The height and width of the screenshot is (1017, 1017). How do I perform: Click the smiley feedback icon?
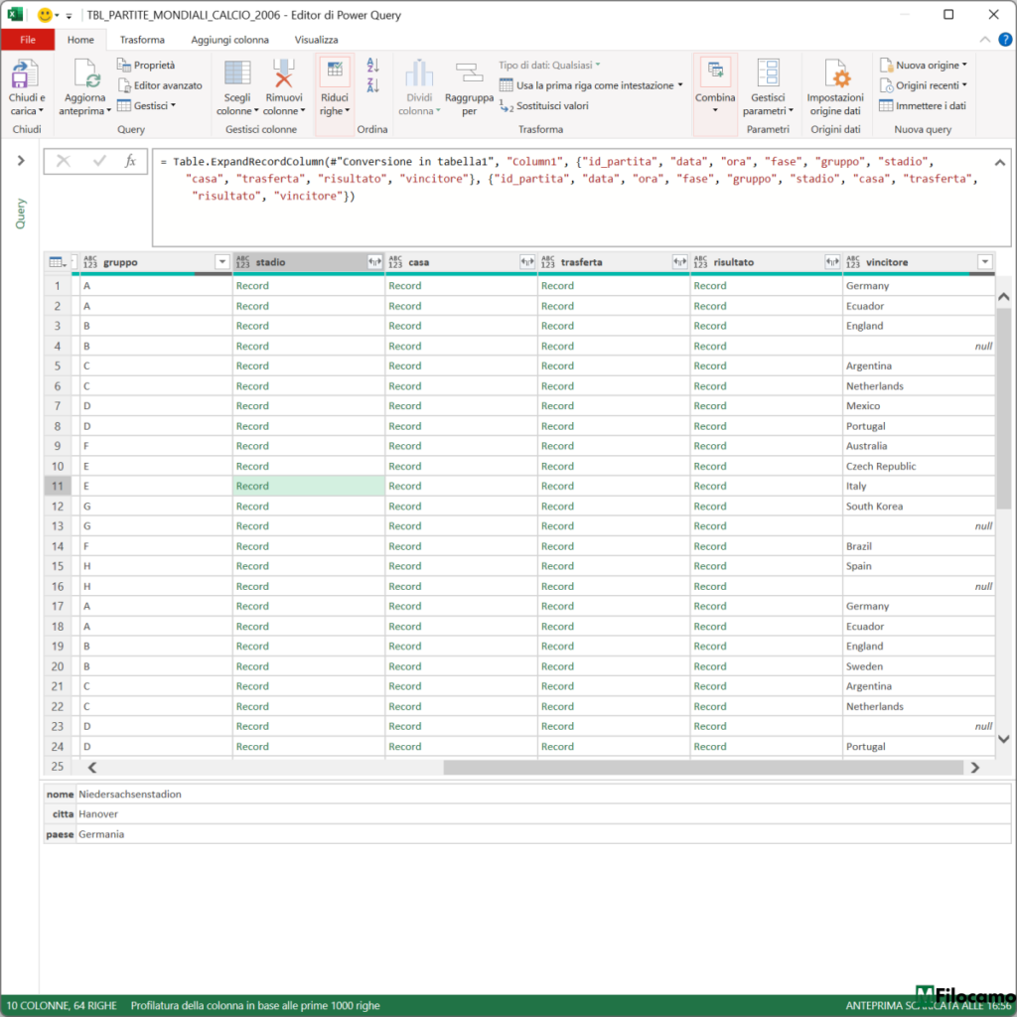coord(45,15)
